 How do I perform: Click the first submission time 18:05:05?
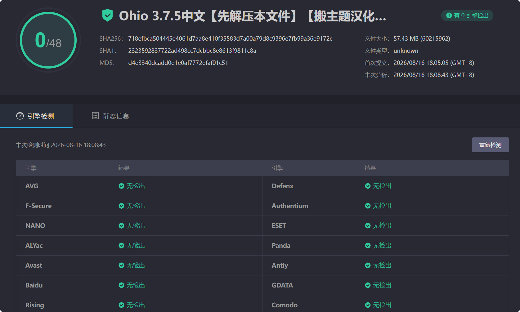tap(434, 63)
